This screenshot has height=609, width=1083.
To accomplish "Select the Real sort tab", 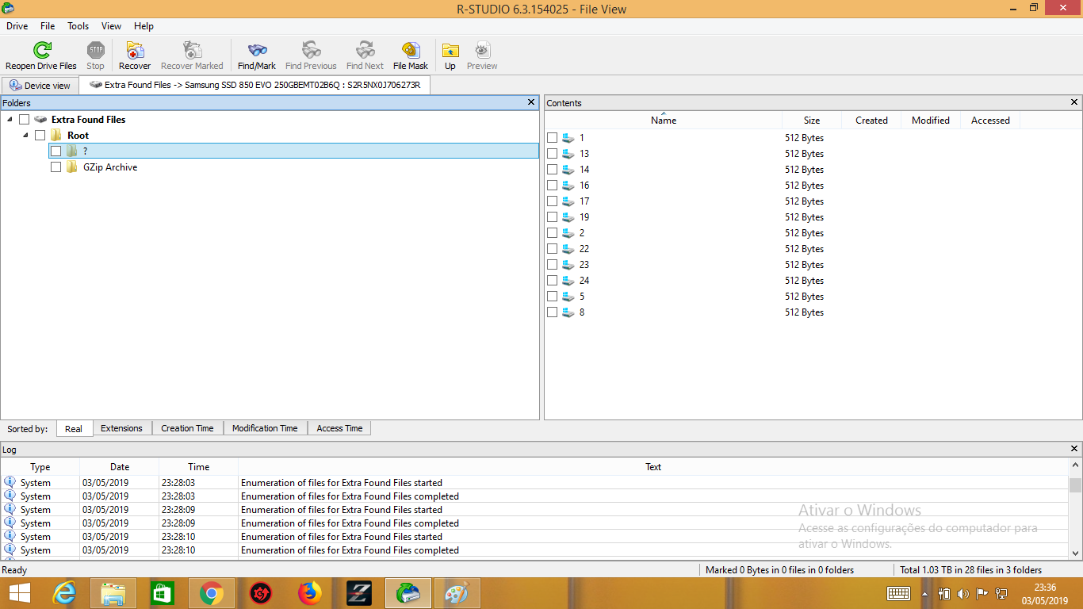I will 74,428.
